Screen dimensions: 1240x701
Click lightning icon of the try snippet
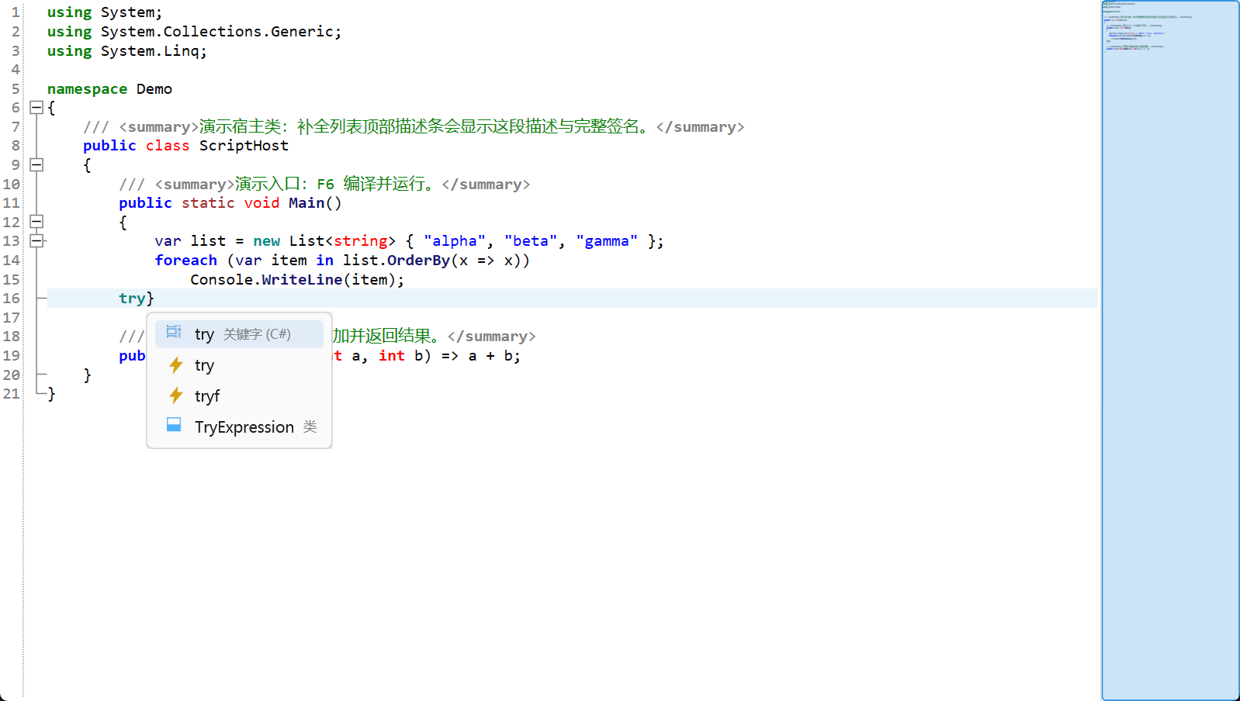[176, 364]
